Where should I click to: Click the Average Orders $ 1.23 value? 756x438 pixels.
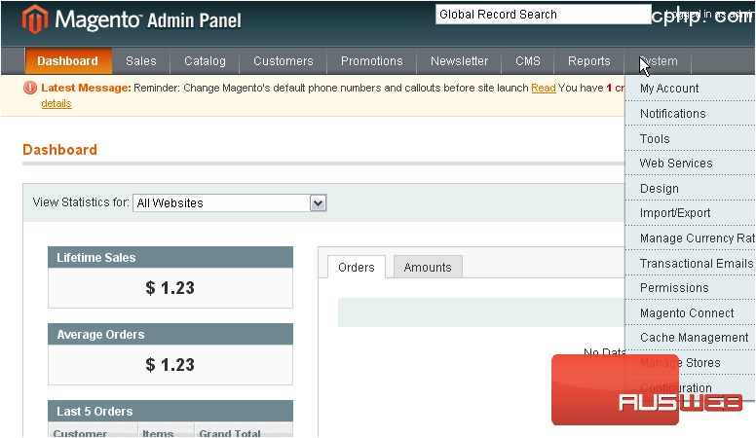(170, 365)
